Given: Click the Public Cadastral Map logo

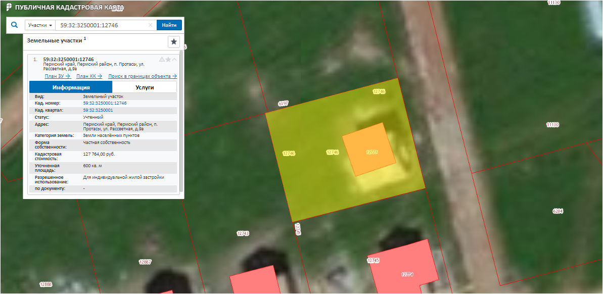Looking at the screenshot, I should (x=9, y=8).
